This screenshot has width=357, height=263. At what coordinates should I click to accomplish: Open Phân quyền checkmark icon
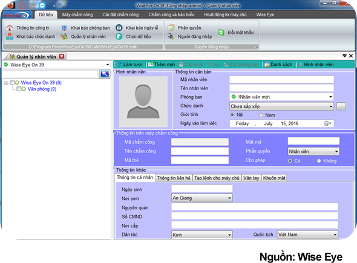pos(171,28)
